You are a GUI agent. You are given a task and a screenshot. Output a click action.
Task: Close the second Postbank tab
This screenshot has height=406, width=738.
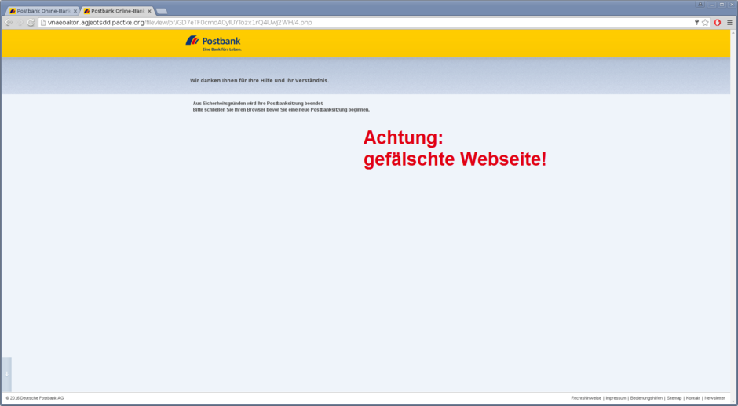coord(149,11)
